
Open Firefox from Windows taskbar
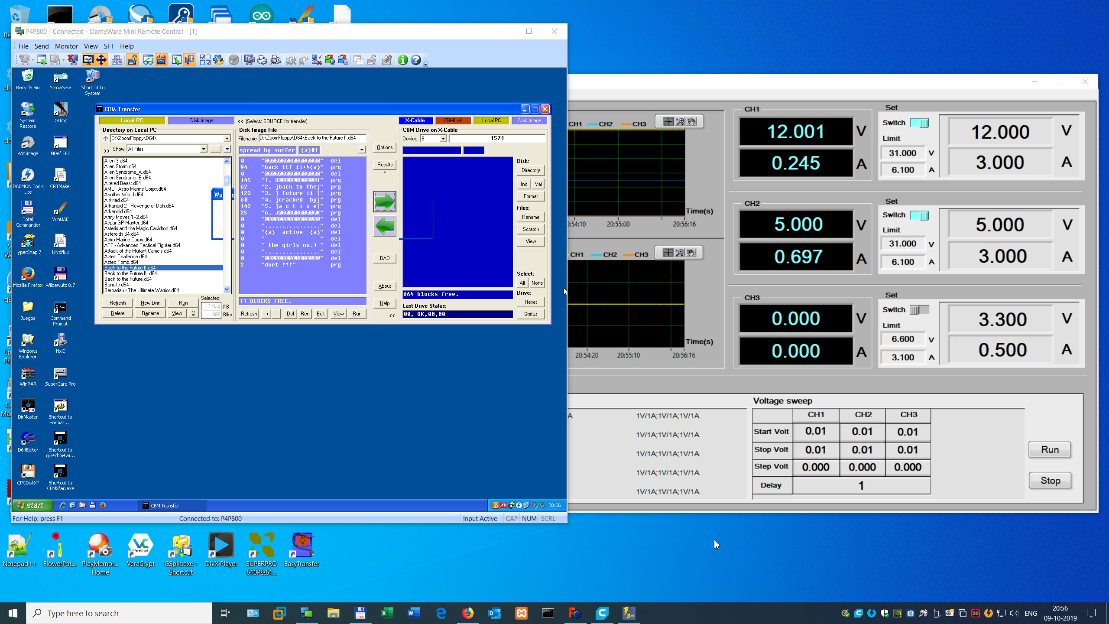tap(467, 613)
